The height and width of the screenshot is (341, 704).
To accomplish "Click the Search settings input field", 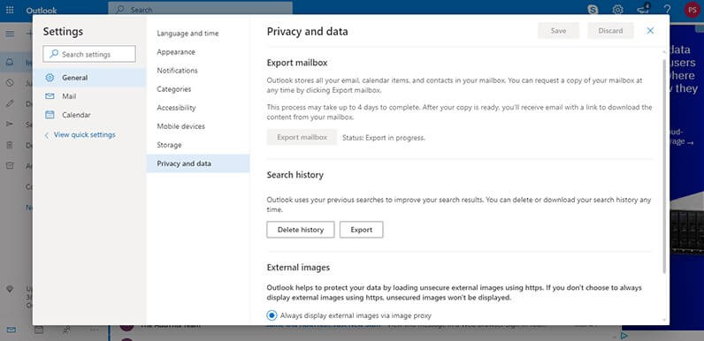I will point(89,54).
